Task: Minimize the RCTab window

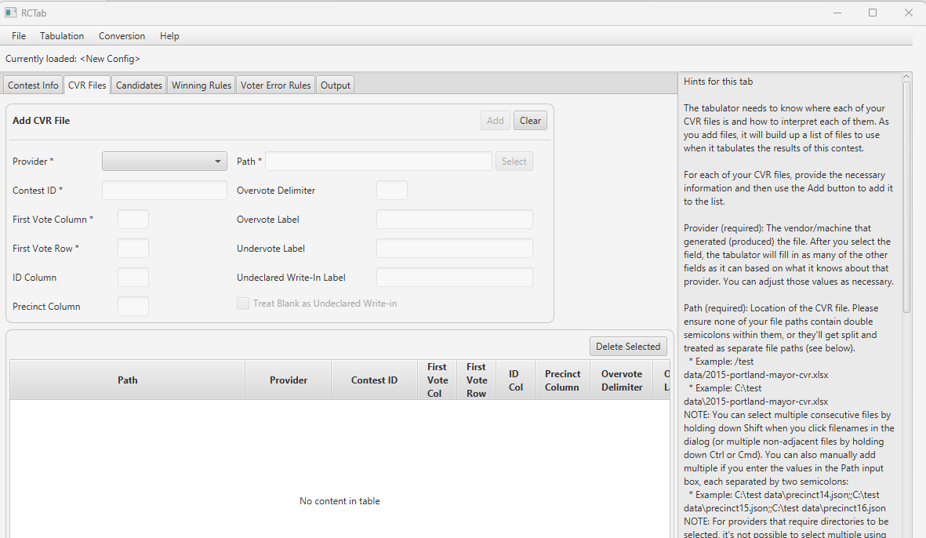Action: [x=837, y=13]
